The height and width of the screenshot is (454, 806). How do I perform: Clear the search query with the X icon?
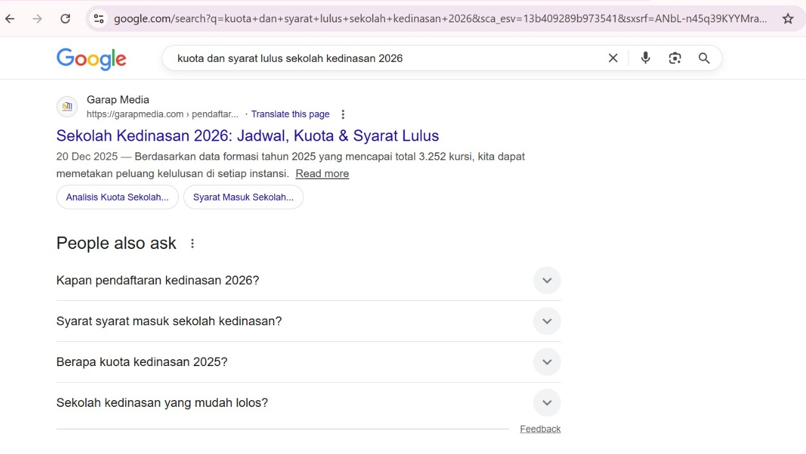click(x=612, y=58)
